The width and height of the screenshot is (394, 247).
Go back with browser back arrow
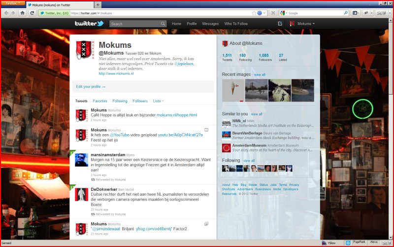click(6, 13)
